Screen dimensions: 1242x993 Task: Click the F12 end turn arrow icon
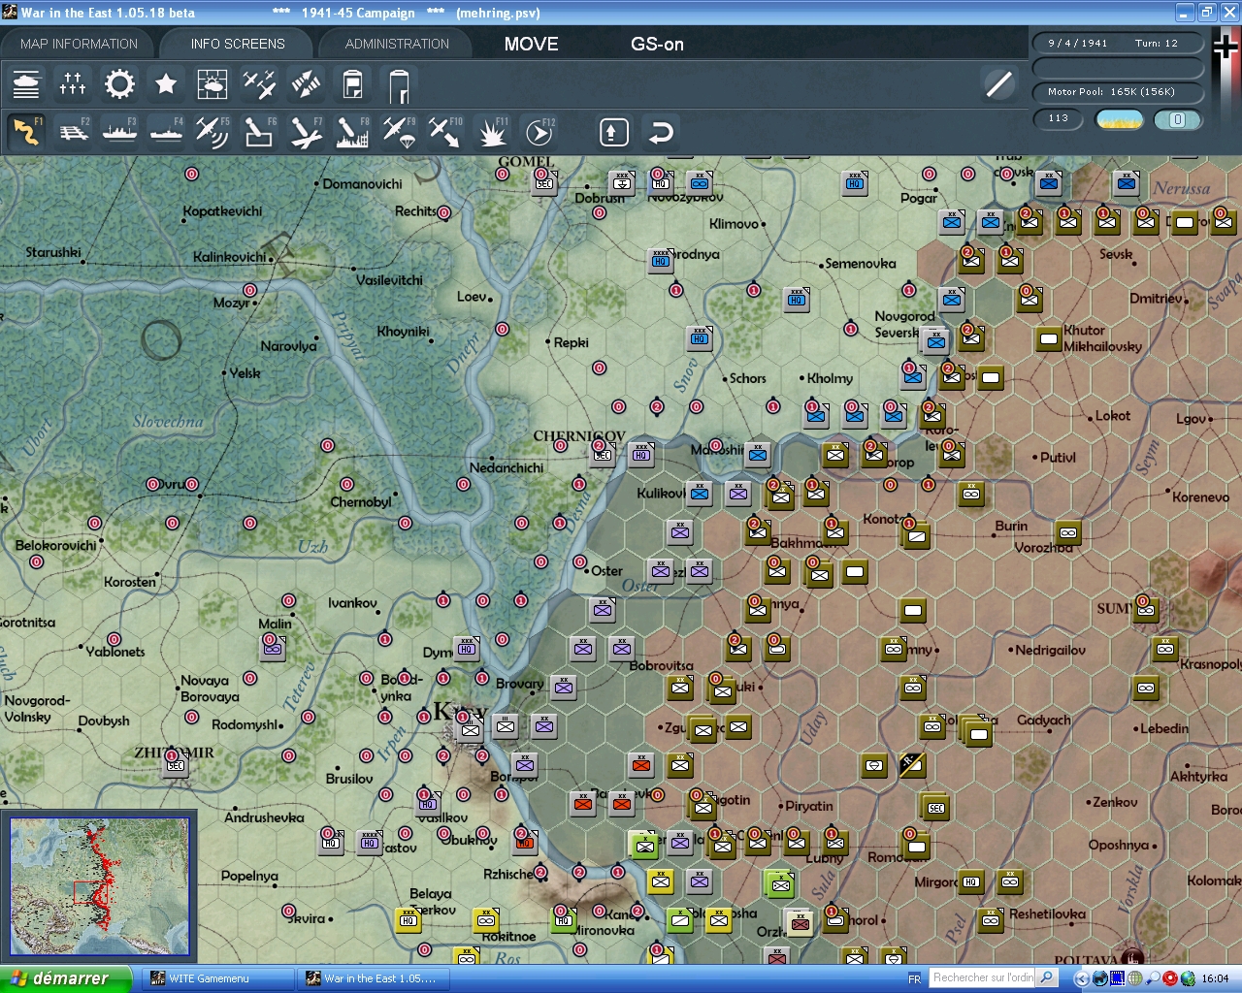coord(539,132)
